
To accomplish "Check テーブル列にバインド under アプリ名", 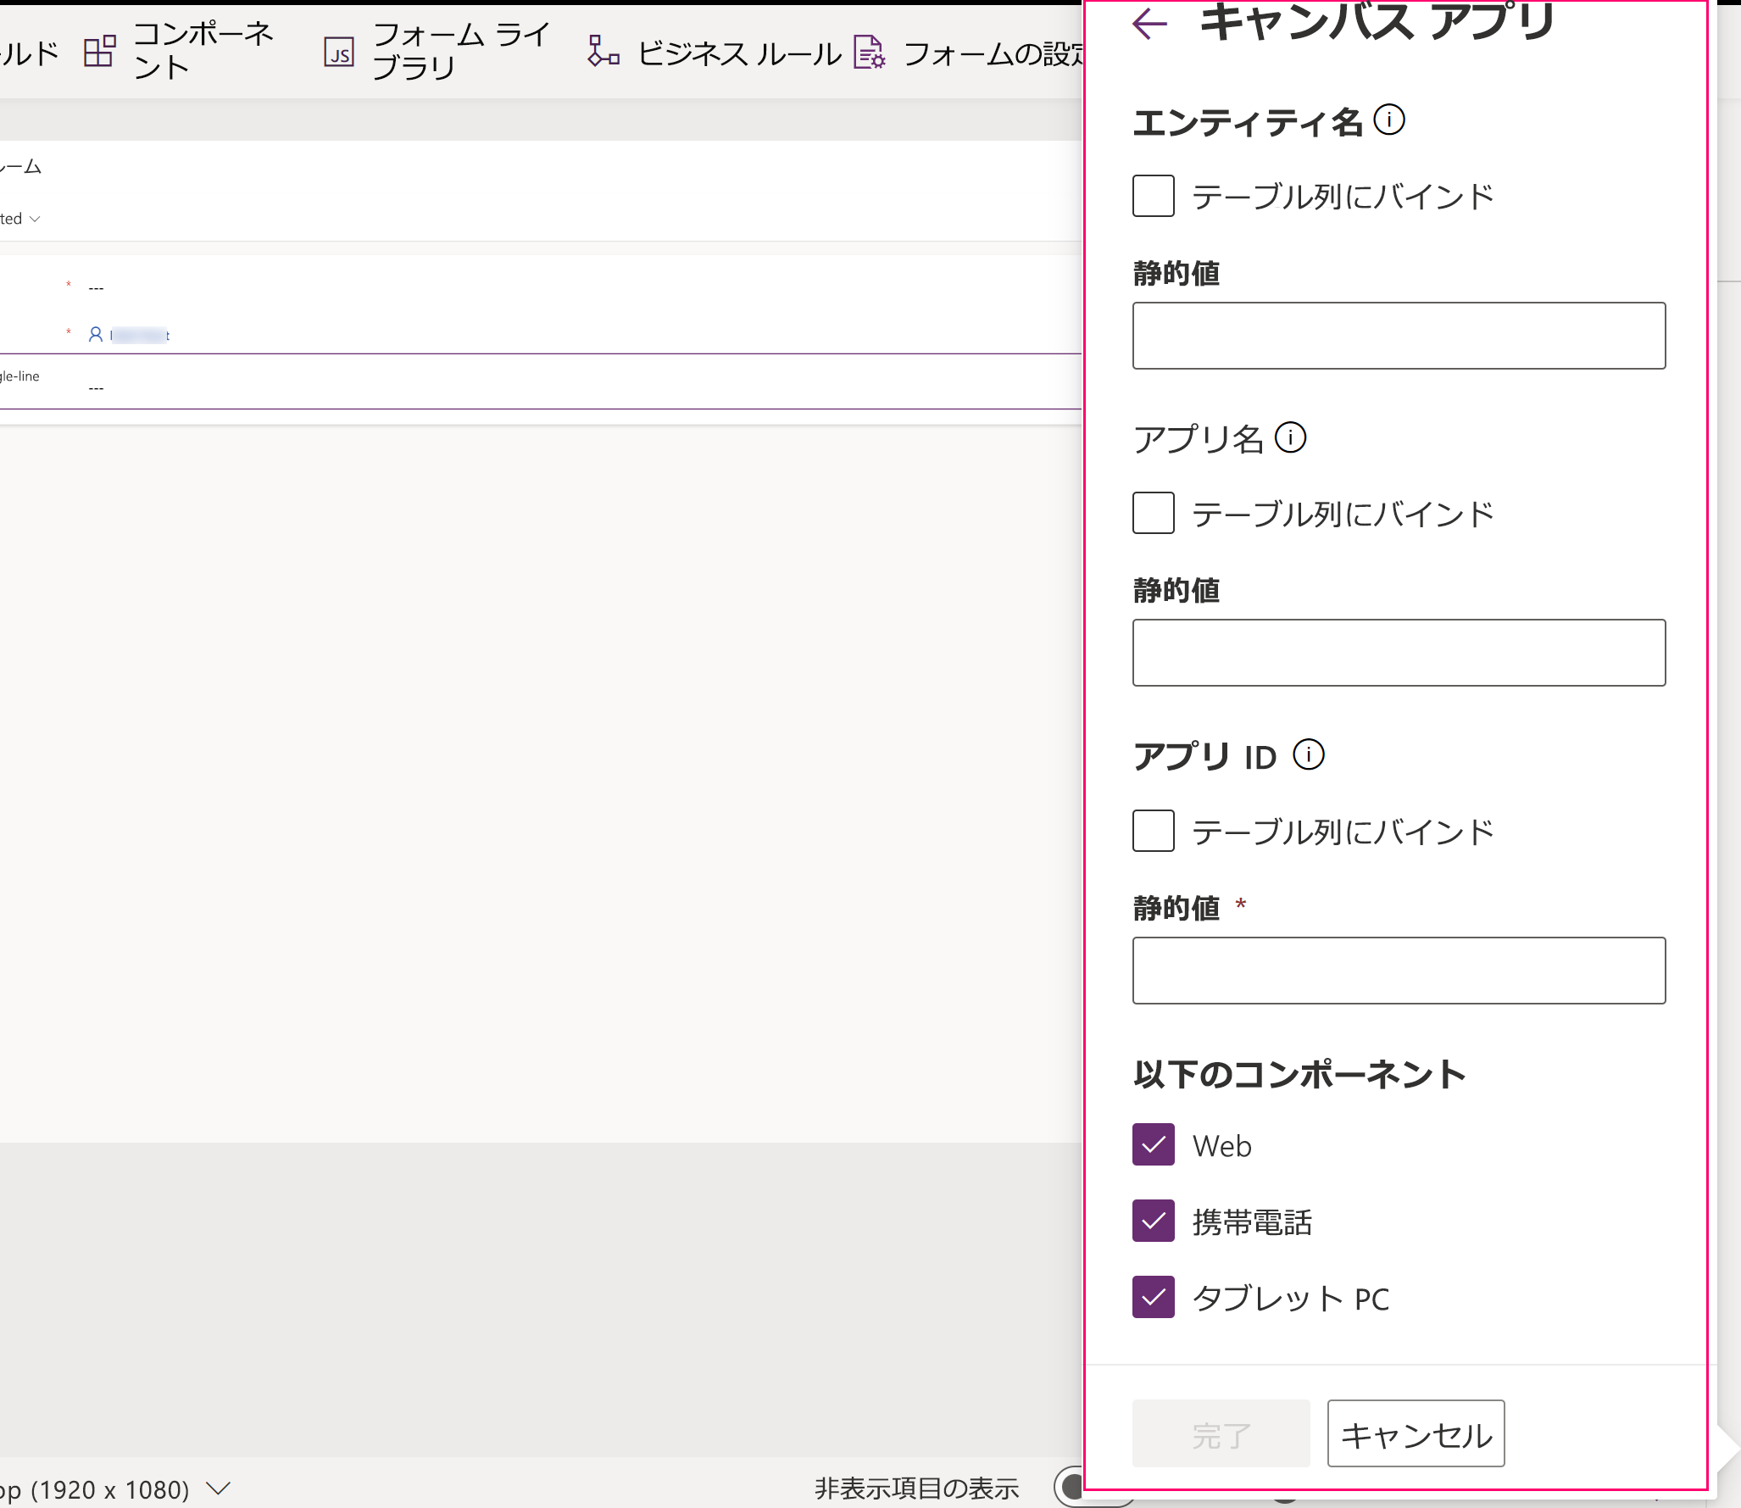I will [x=1154, y=513].
